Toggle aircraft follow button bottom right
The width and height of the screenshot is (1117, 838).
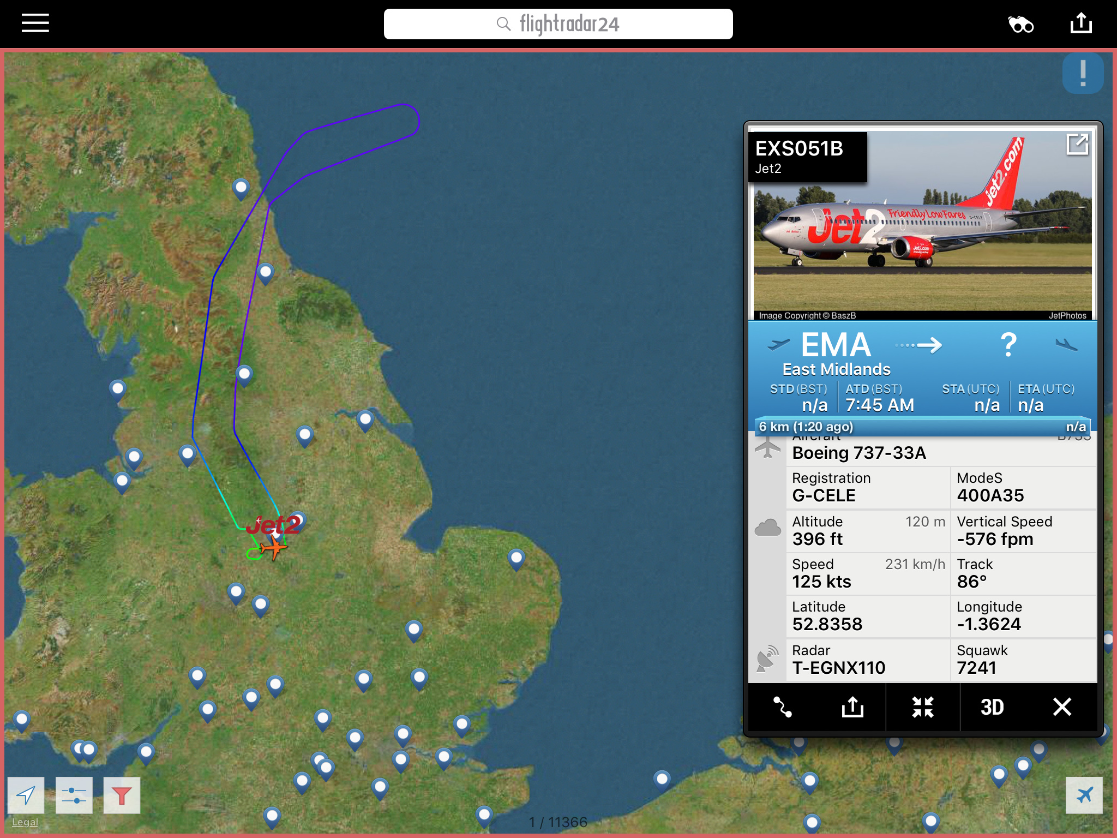coord(1084,795)
